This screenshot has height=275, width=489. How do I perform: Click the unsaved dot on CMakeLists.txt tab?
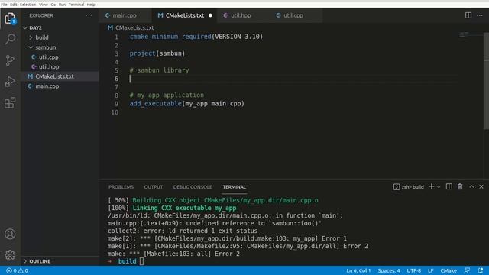click(x=211, y=15)
